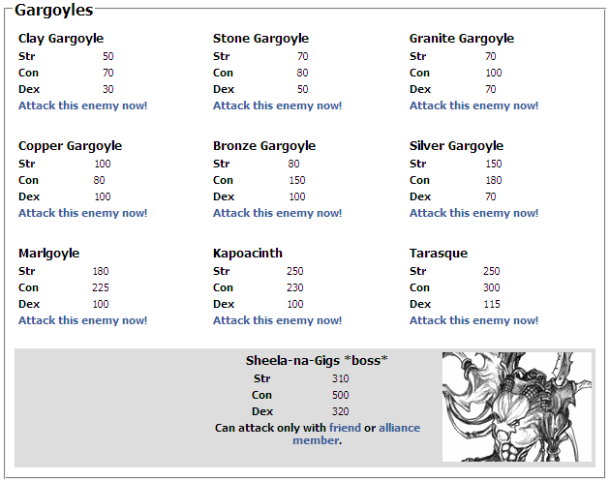610x481 pixels.
Task: Select the Sheela-na-Gigs *boss* title
Action: click(317, 360)
